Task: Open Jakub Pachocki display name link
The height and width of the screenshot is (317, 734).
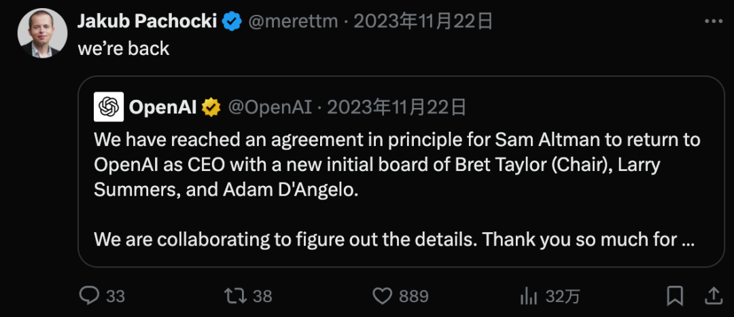Action: (x=147, y=22)
